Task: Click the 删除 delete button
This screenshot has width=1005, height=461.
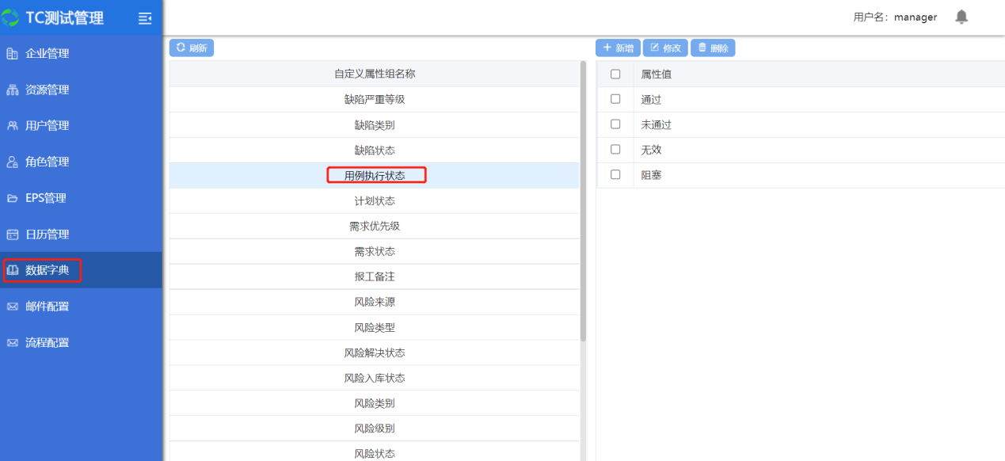Action: pos(713,48)
